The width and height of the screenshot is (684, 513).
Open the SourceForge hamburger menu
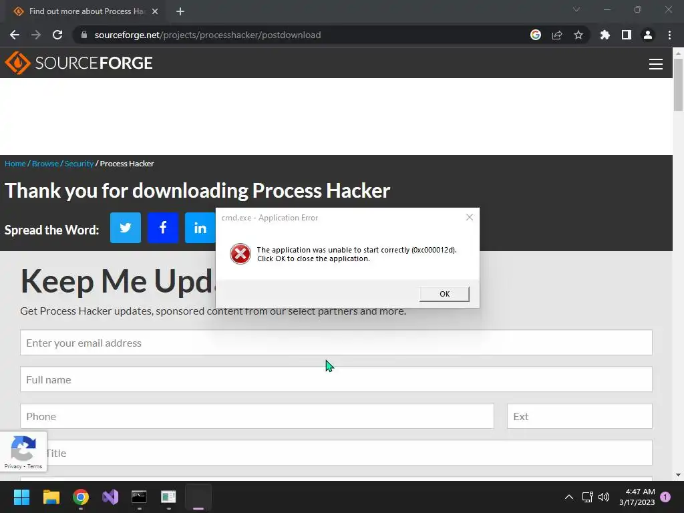click(656, 64)
